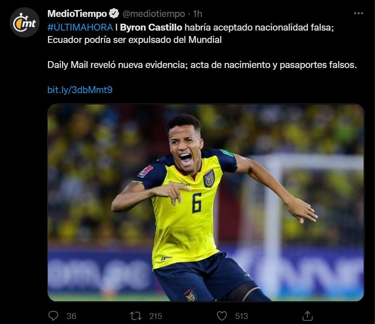
Task: Click the MedioTiempo display name
Action: (x=77, y=14)
